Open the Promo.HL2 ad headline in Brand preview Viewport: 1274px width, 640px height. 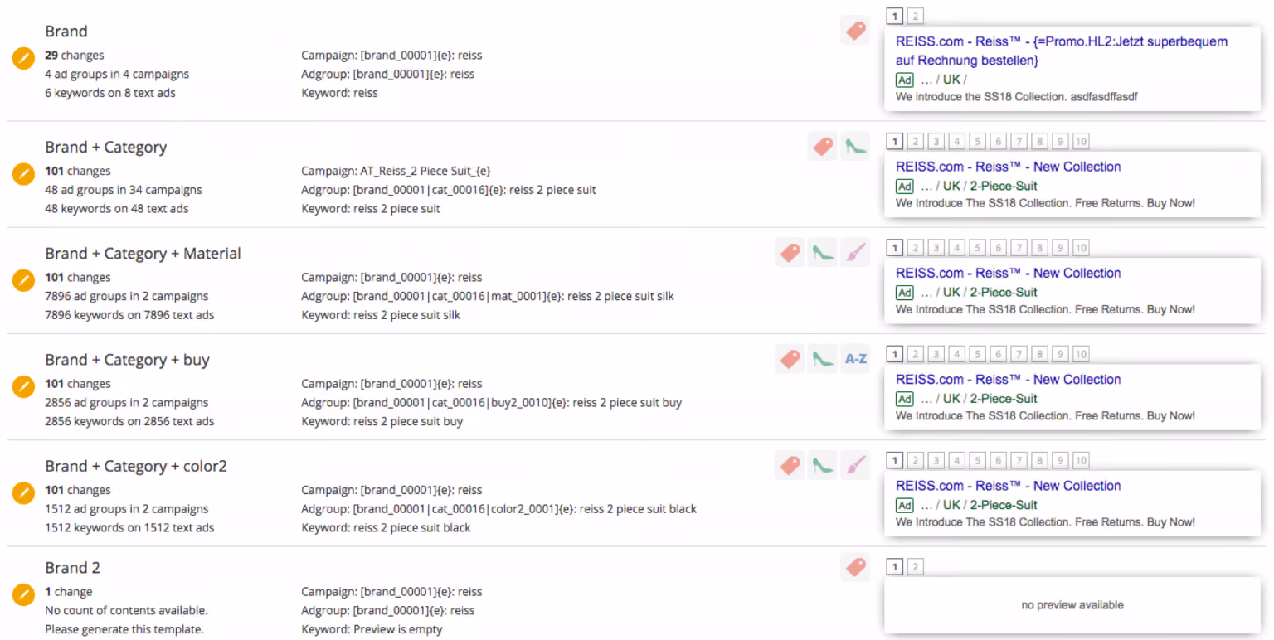click(x=1062, y=51)
